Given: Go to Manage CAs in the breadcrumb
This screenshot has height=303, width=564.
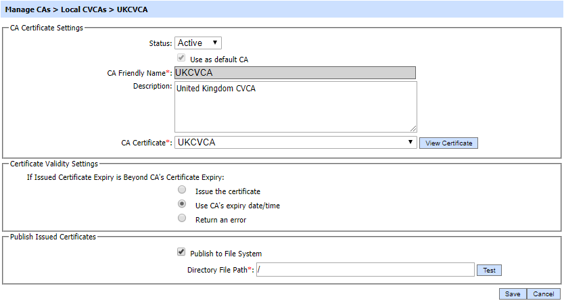Looking at the screenshot, I should (29, 9).
